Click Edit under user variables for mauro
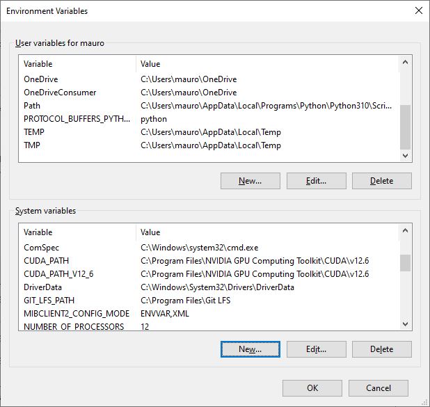Screen dimensions: 430x407 click(x=316, y=181)
